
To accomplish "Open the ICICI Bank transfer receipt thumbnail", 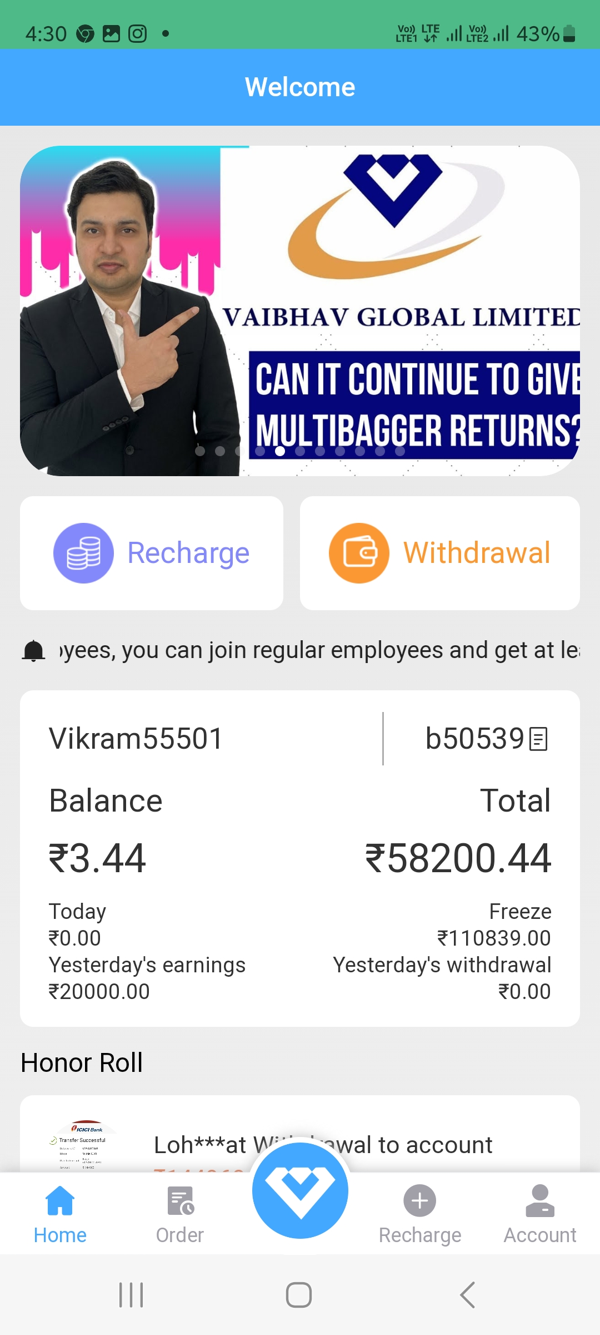I will (82, 1146).
